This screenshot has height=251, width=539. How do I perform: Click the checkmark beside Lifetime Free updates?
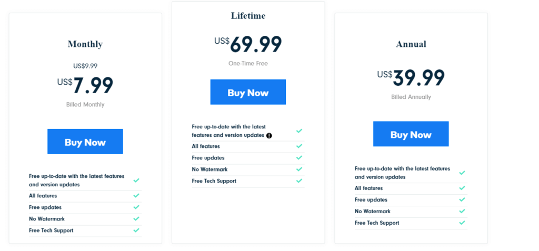pyautogui.click(x=300, y=158)
